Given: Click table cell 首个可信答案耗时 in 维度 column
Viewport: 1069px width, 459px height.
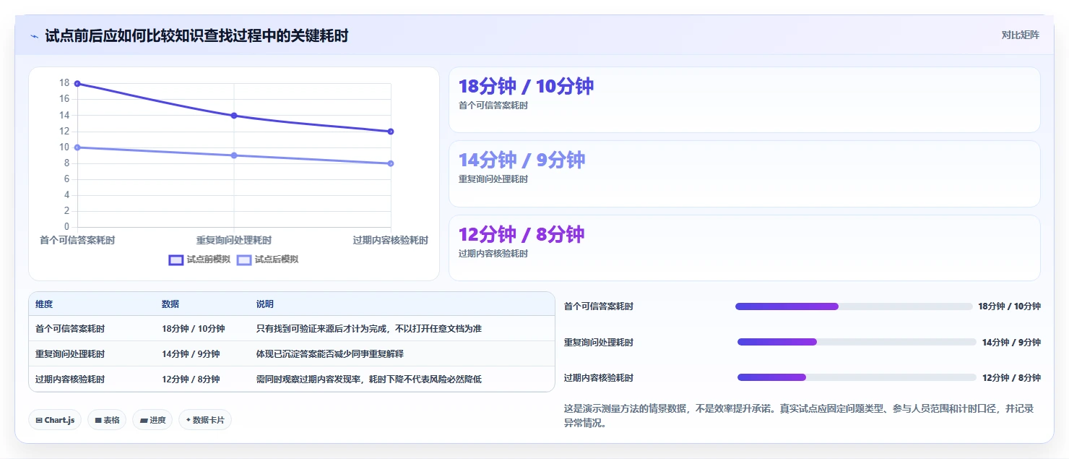Looking at the screenshot, I should click(x=70, y=329).
